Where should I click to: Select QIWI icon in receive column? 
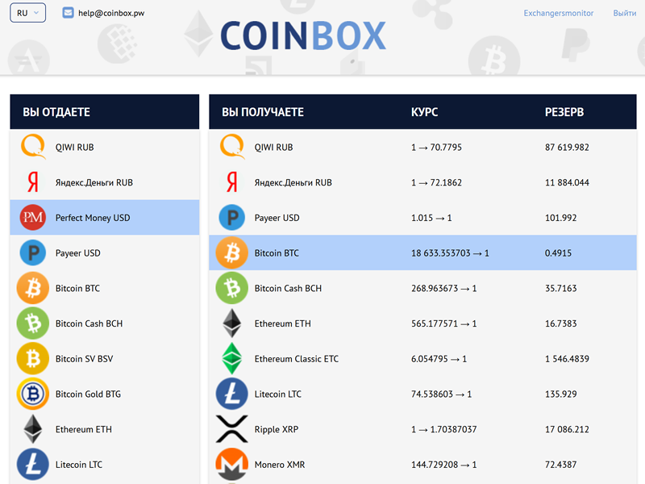(232, 147)
